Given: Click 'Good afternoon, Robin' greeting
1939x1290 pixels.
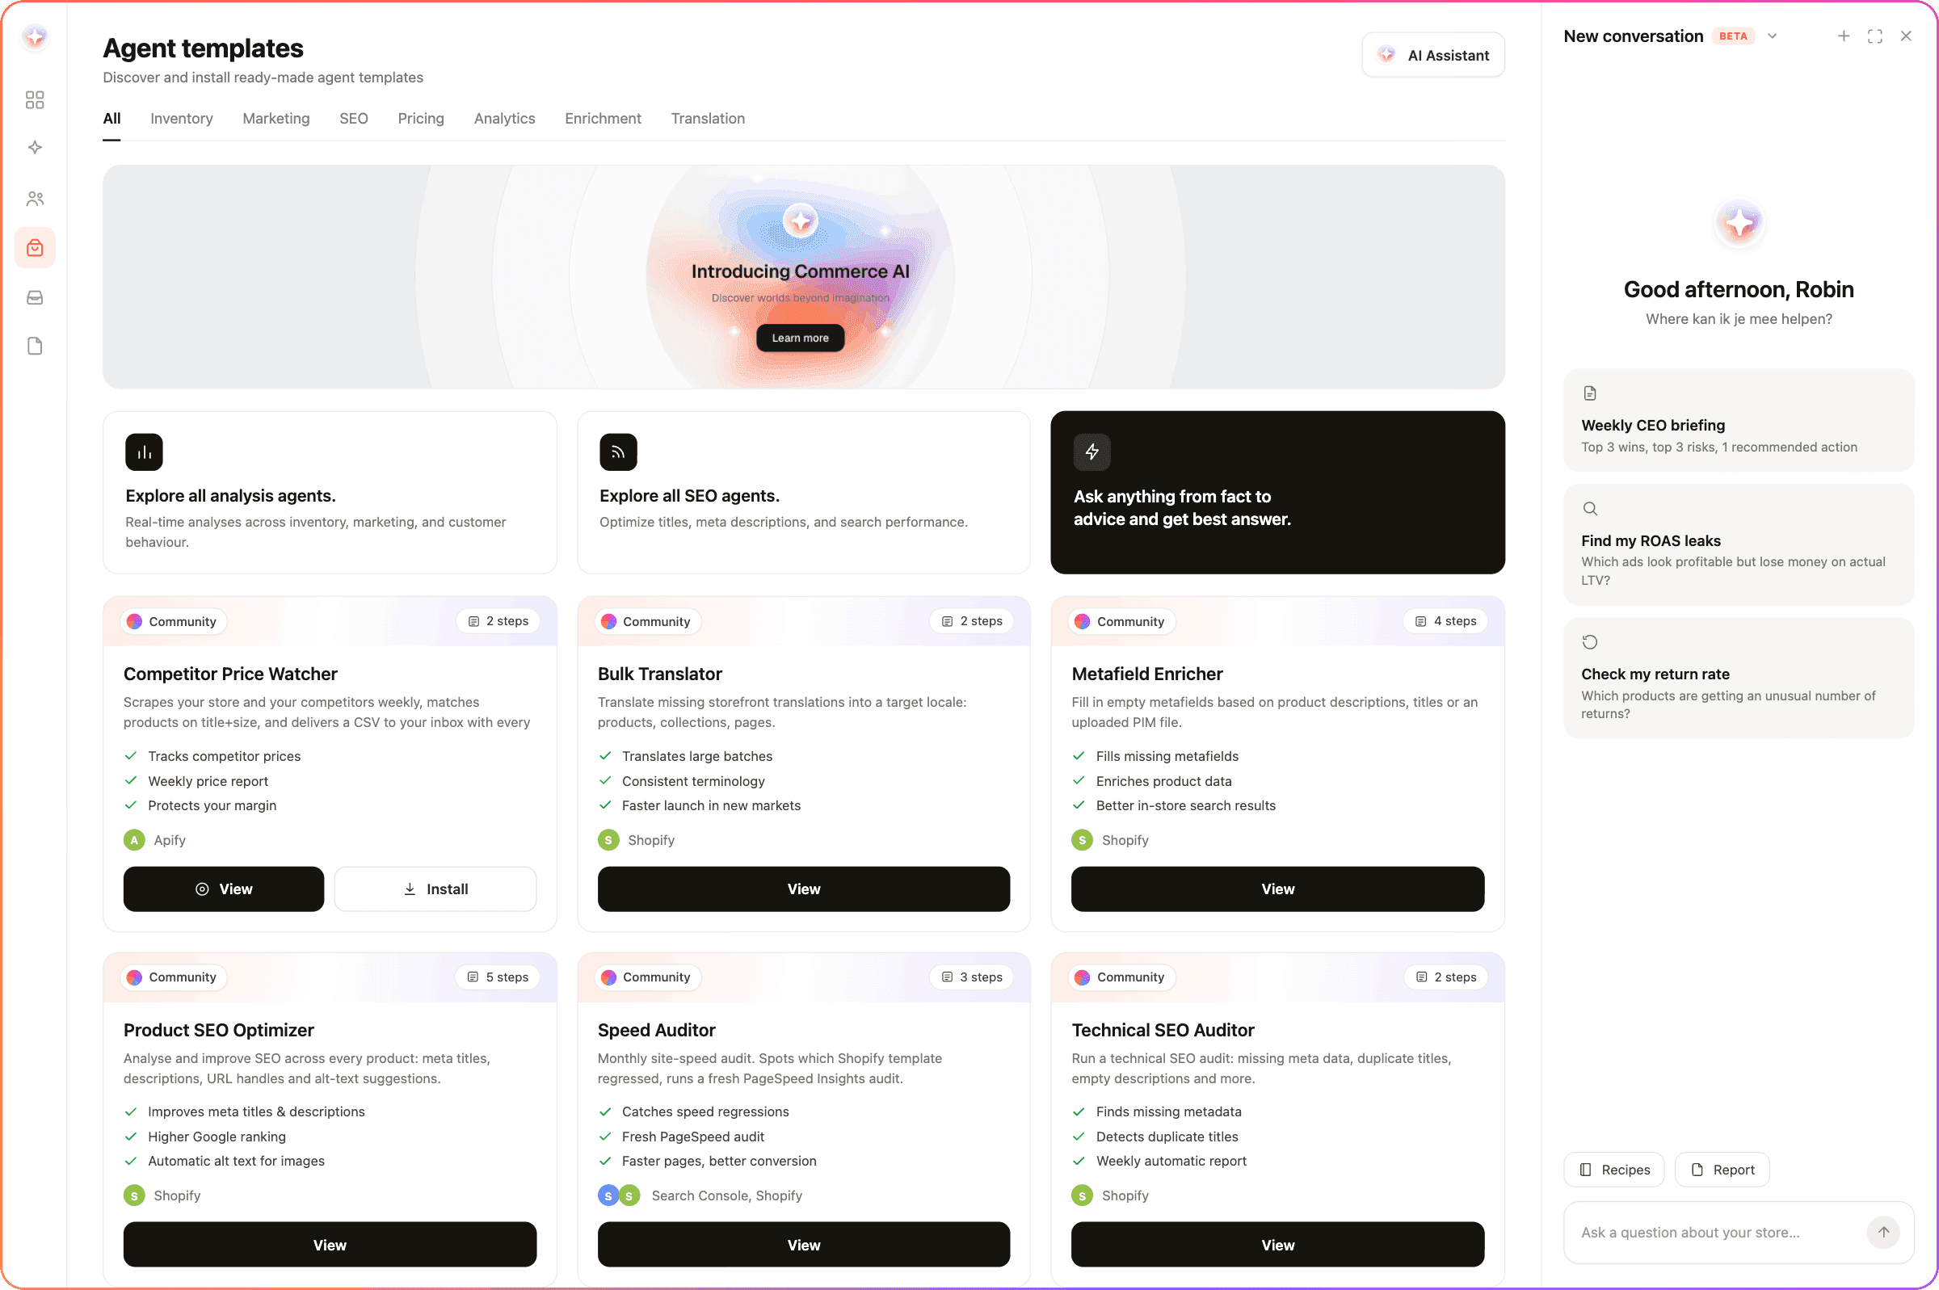Looking at the screenshot, I should [1739, 288].
